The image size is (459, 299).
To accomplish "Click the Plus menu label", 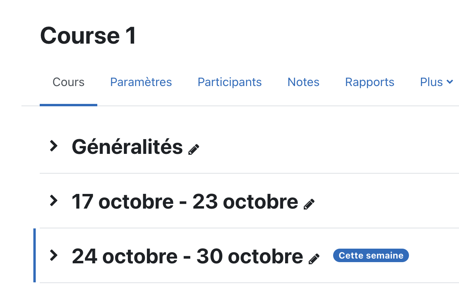I will click(x=431, y=82).
